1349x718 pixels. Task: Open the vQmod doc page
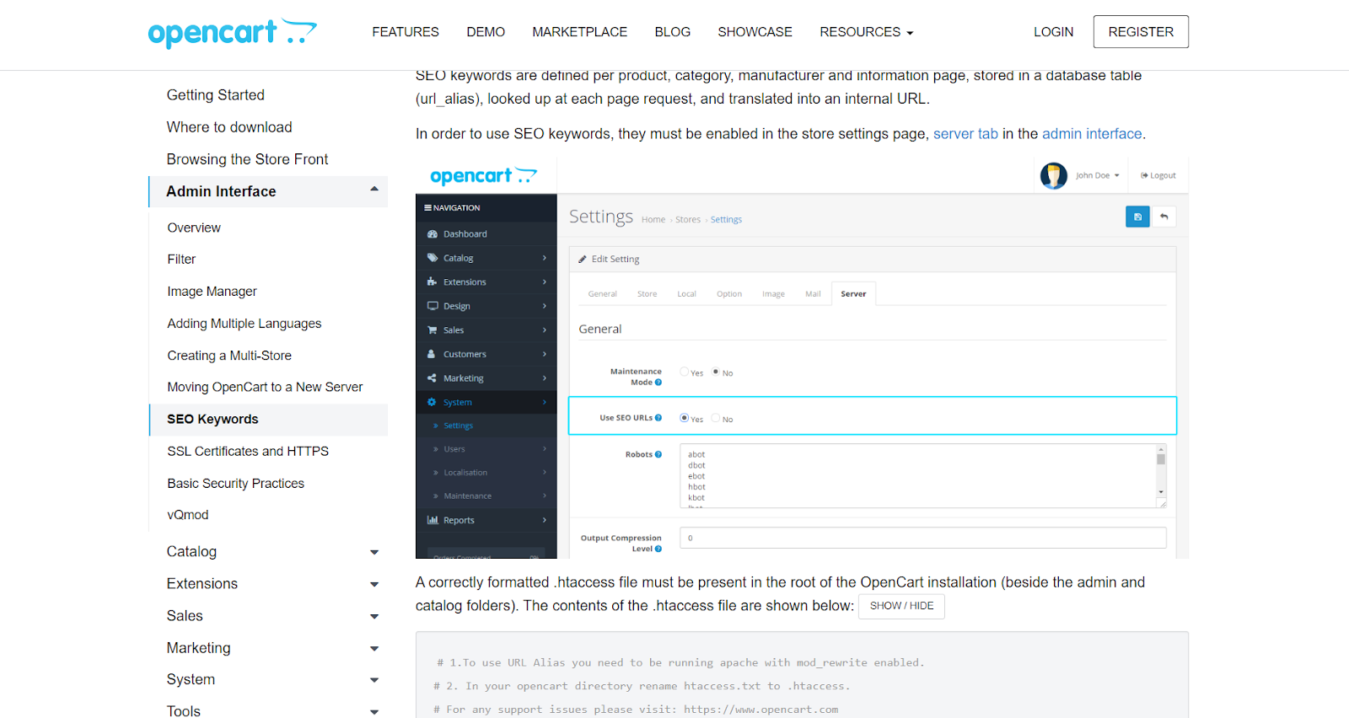188,515
